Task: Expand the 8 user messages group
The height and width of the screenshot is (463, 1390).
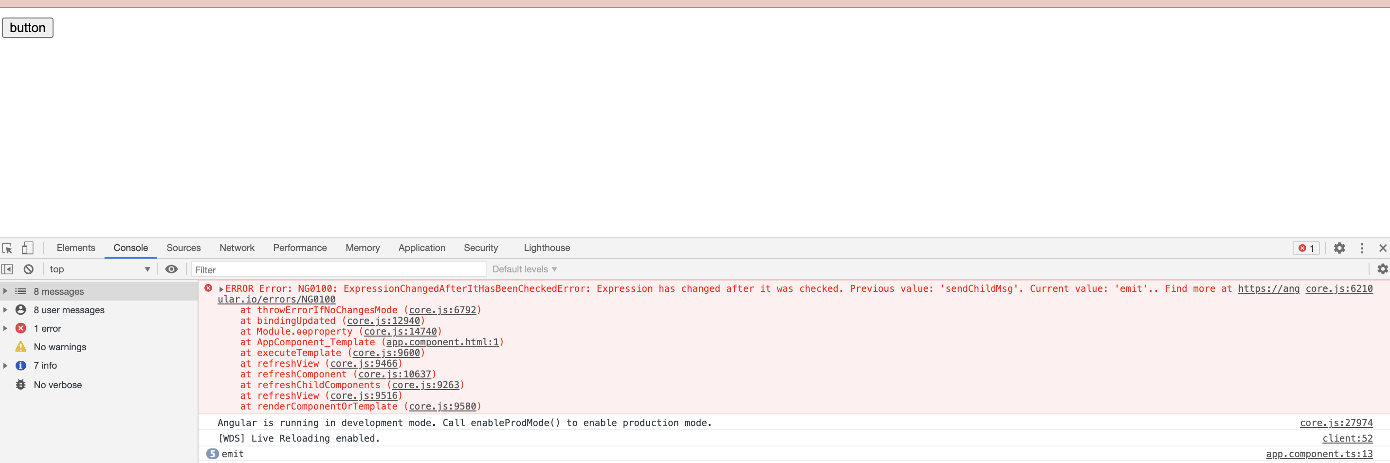Action: point(5,309)
